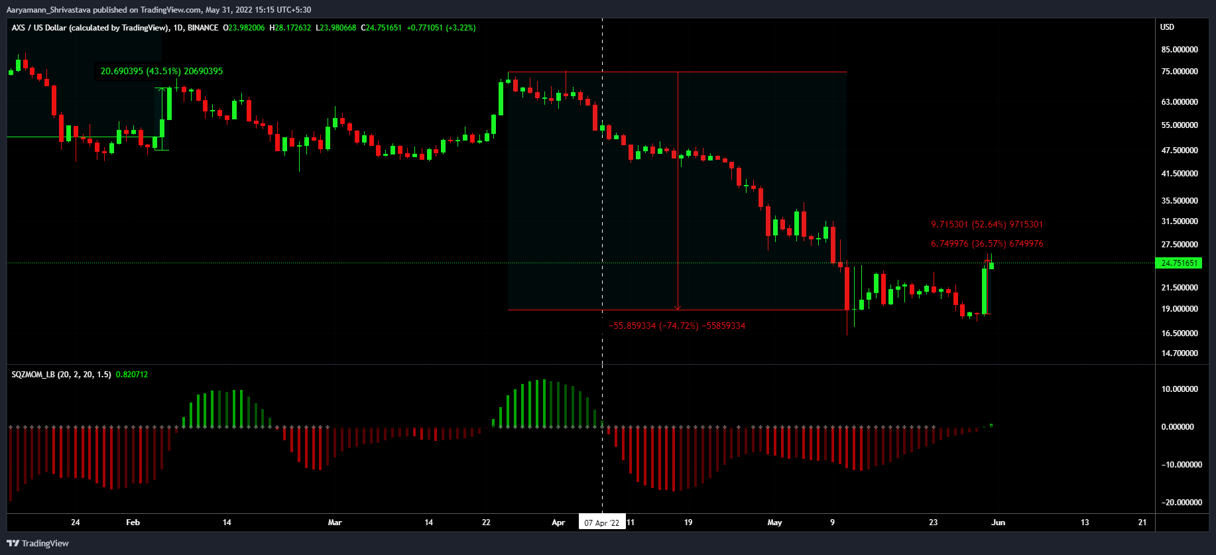Select the AXS / US Dollar symbol title
Image resolution: width=1216 pixels, height=555 pixels.
[90, 28]
